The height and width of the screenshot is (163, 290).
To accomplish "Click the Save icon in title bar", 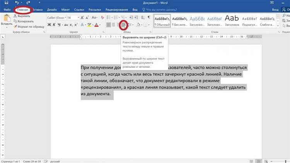I will [x=6, y=3].
